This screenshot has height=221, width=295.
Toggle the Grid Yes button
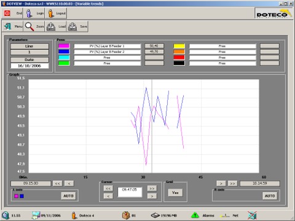click(x=175, y=193)
